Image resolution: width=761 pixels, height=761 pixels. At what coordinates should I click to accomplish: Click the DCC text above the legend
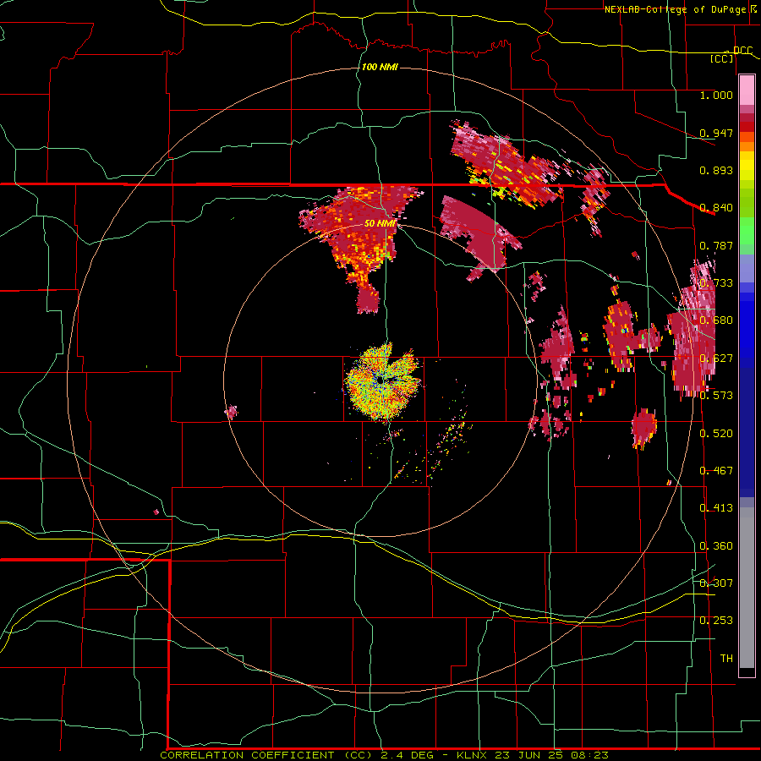pos(742,50)
